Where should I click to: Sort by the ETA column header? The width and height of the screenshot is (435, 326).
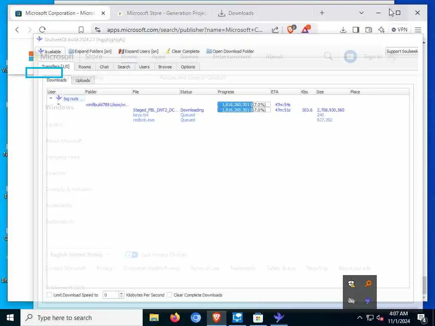(285, 92)
